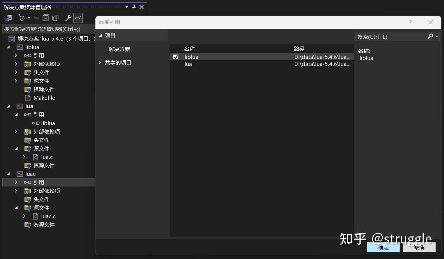Click the 资源文件 folder icon under luac
Screen dimensions: 444x259
coord(28,225)
